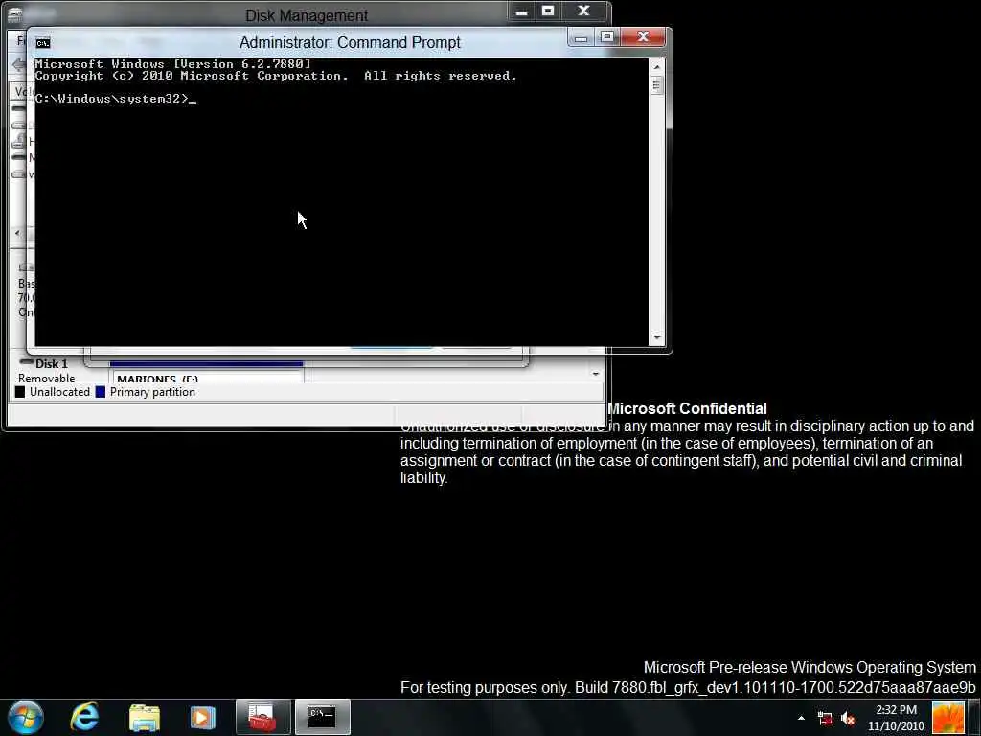Open the clock showing 2:32 PM
The image size is (981, 736).
[896, 710]
